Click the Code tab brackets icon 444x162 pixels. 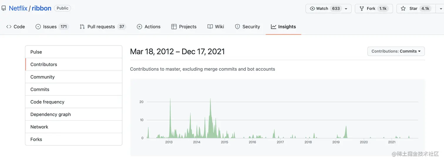click(x=9, y=27)
